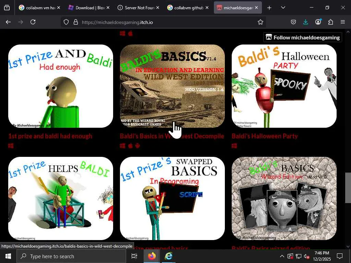The height and width of the screenshot is (263, 351).
Task: Open the muted volume tray icon
Action: (307, 256)
